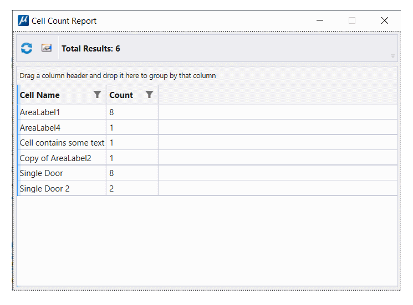Click count value 8 for AreaLabel1

point(111,112)
